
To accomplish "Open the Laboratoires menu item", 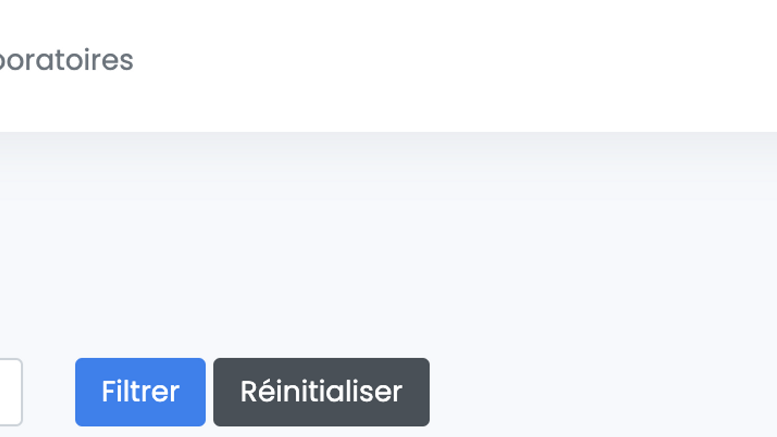I will pos(66,60).
